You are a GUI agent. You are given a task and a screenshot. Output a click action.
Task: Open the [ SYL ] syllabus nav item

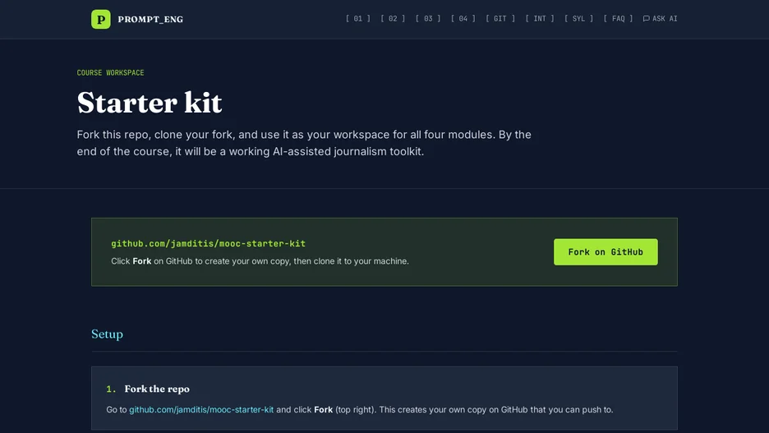578,19
